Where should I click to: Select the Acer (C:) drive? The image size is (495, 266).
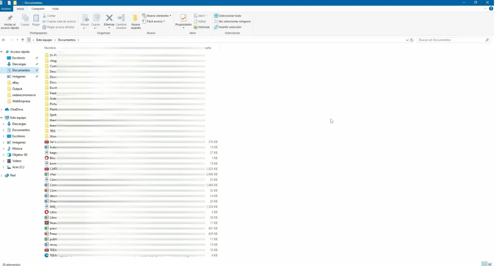tap(18, 167)
